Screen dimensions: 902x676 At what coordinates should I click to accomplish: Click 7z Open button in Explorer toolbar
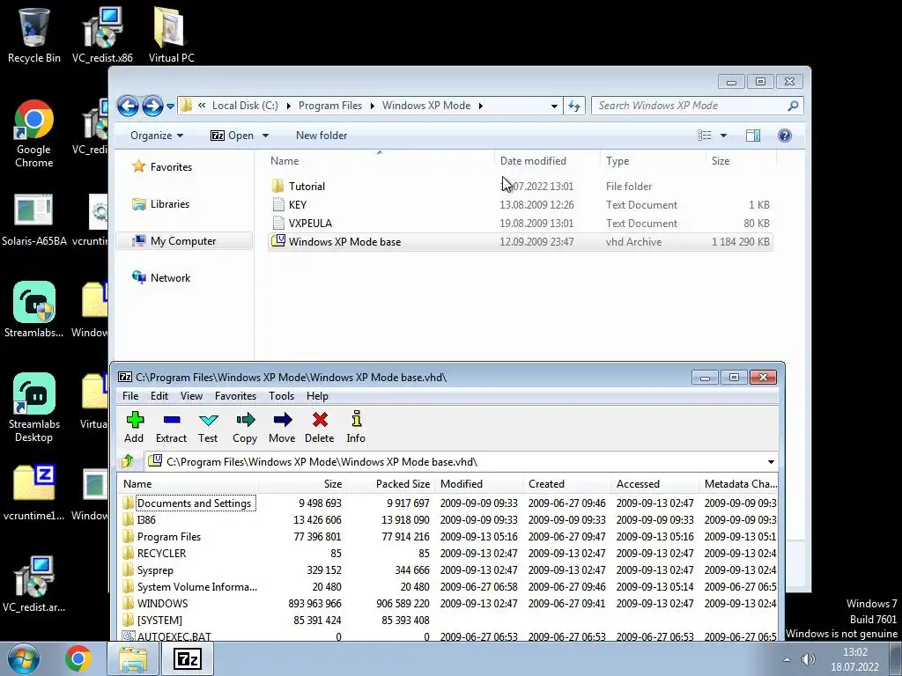233,136
